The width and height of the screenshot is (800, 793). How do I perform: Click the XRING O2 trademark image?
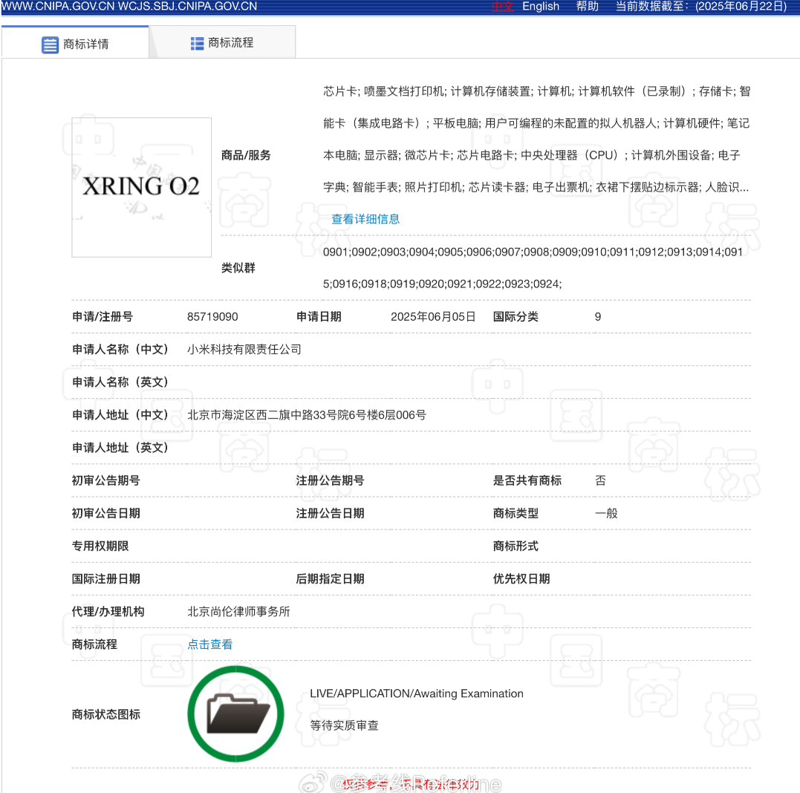coord(141,187)
